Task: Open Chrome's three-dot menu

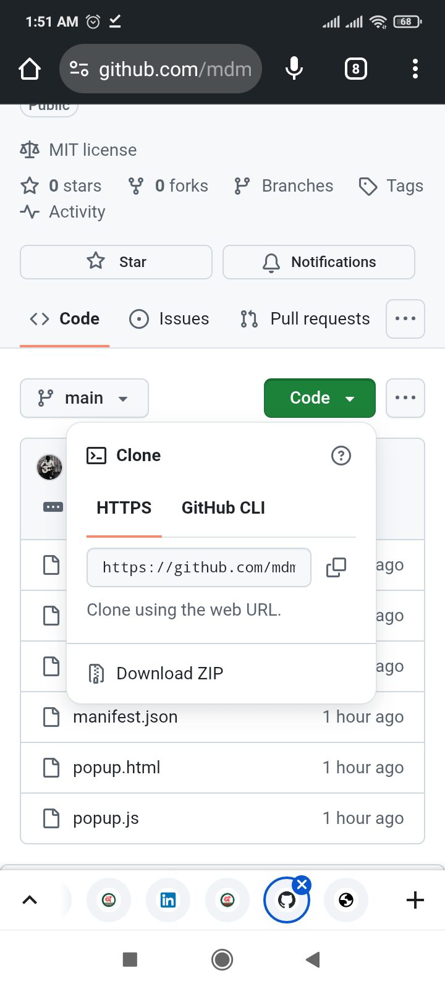Action: [x=415, y=69]
